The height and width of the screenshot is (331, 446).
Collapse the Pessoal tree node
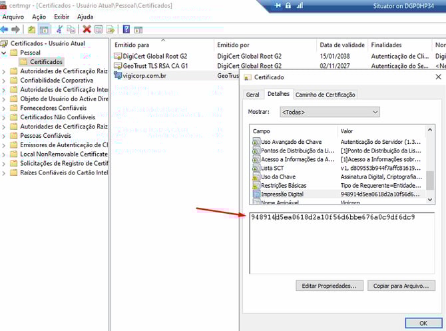[x=4, y=53]
